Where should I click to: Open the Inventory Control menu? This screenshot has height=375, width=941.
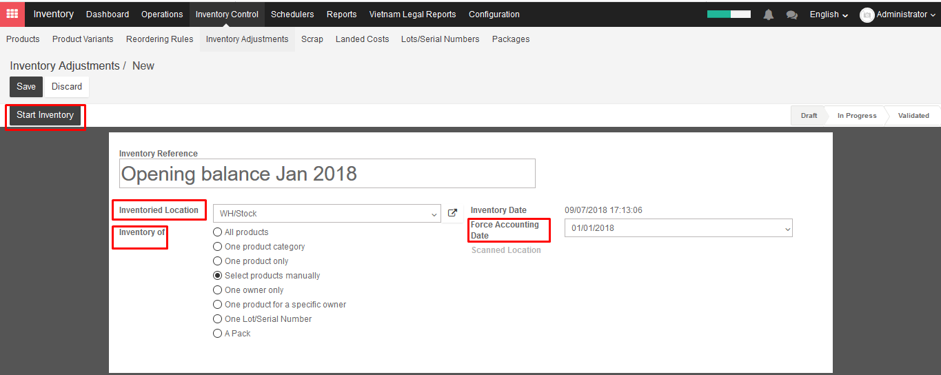(227, 14)
